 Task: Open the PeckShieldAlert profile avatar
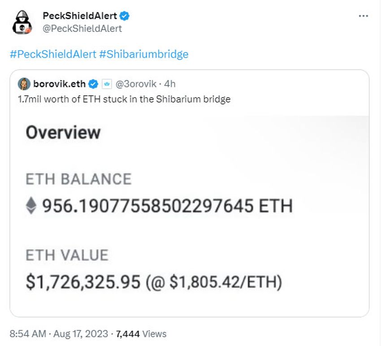(22, 22)
